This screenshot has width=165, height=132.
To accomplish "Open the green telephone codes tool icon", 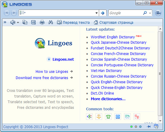I will point(108,117).
